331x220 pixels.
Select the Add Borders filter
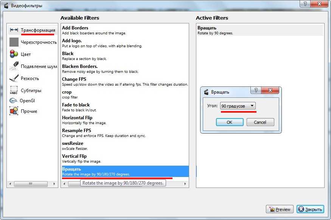(125, 30)
